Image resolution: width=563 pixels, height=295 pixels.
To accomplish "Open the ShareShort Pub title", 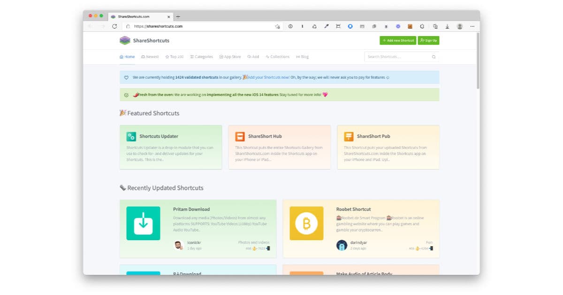I will (x=373, y=136).
